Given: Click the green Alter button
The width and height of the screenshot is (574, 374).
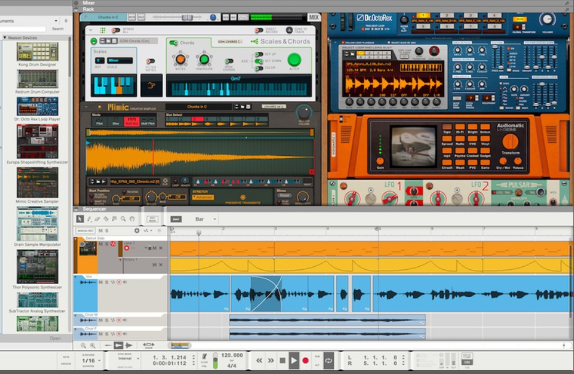Looking at the screenshot, I should click(294, 60).
